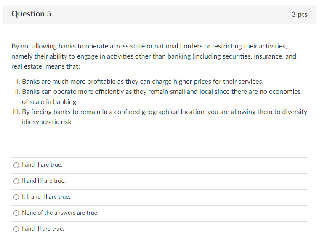Viewport: 319px width, 250px height.
Task: Select the "I and II are true" radio button
Action: tap(16, 165)
